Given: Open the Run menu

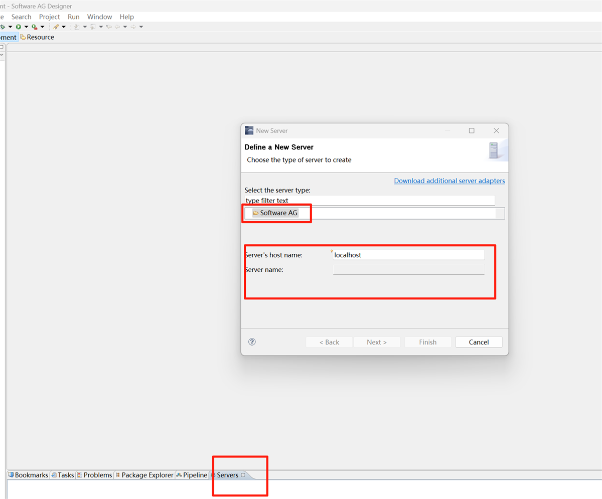Looking at the screenshot, I should [74, 17].
